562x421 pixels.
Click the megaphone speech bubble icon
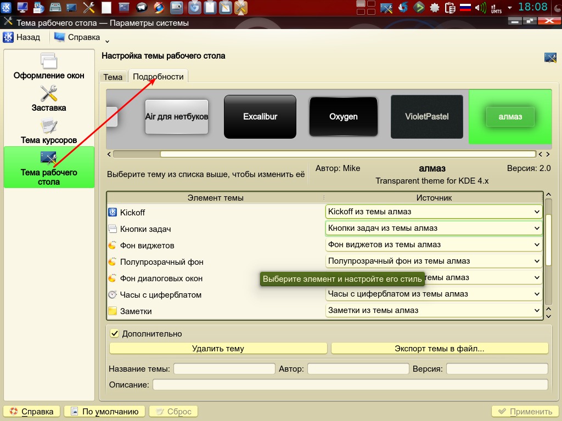[142, 7]
